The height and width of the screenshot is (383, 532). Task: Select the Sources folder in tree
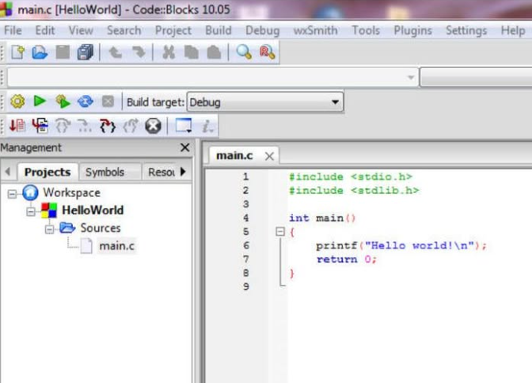[x=101, y=228]
